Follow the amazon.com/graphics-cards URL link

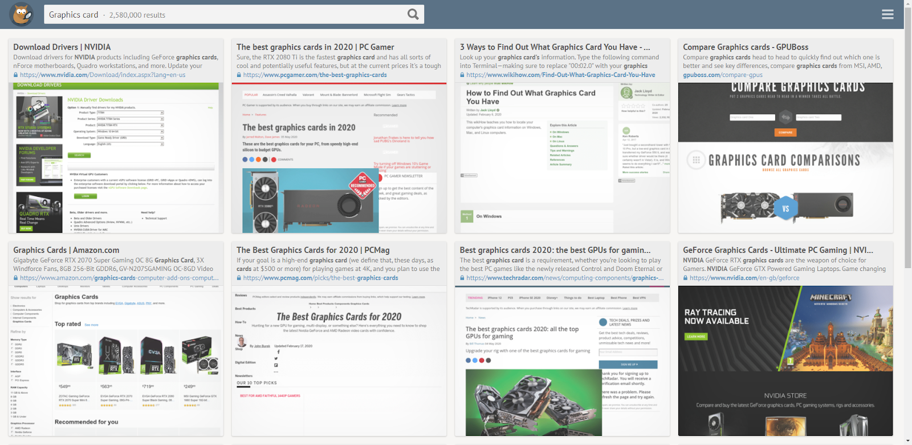point(120,278)
